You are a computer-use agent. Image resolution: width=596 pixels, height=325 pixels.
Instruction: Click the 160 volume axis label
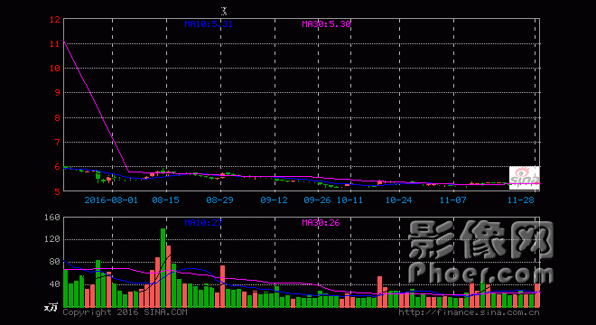[x=52, y=217]
